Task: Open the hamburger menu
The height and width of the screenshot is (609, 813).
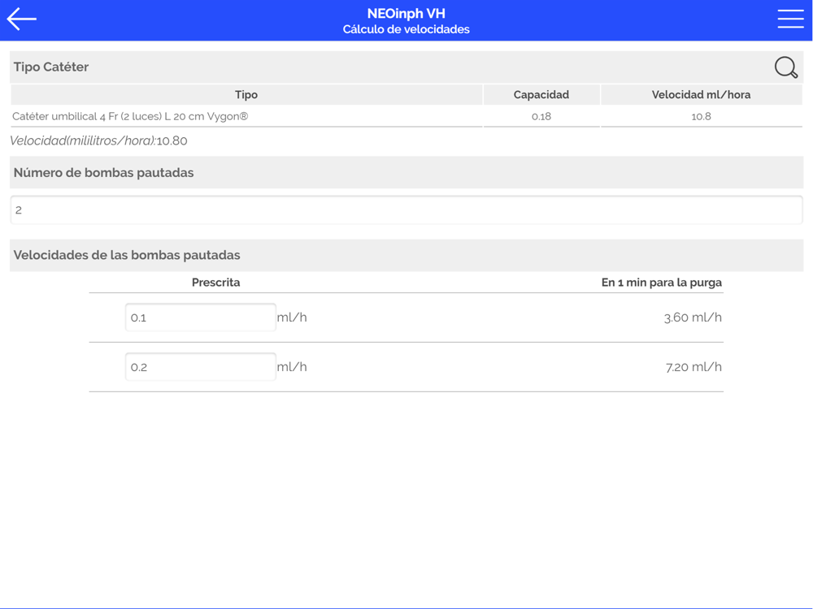Action: (x=789, y=19)
